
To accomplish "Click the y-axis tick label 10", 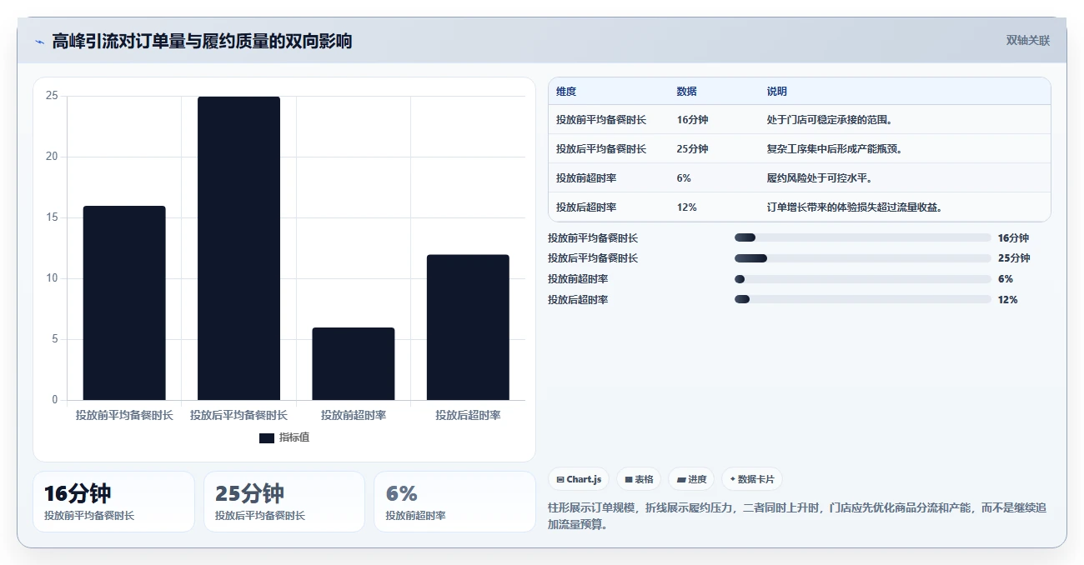I will tap(52, 278).
